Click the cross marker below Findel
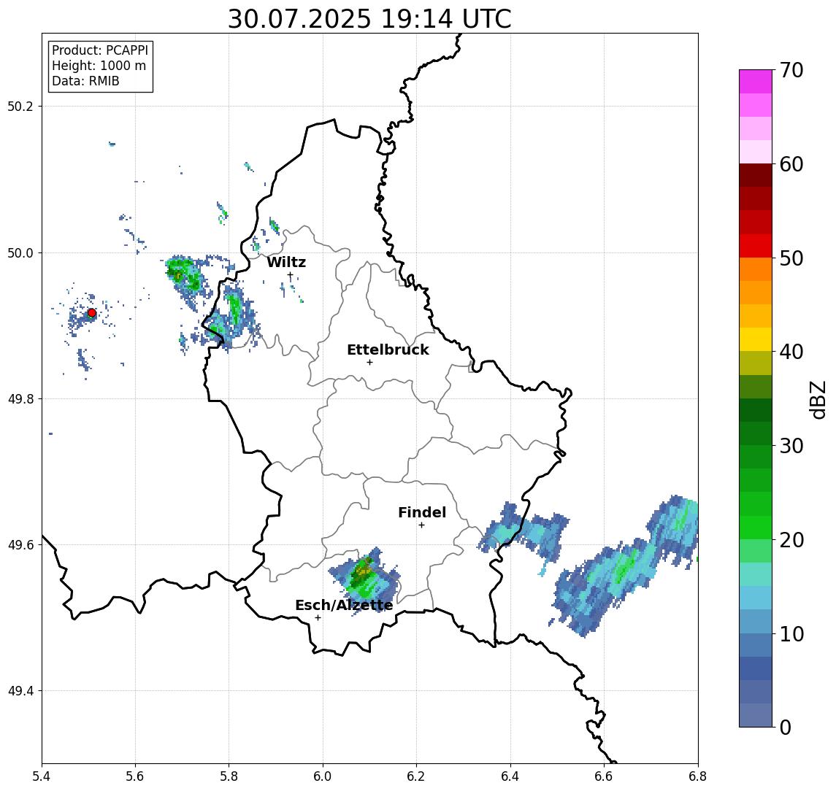The image size is (836, 791). click(x=421, y=525)
